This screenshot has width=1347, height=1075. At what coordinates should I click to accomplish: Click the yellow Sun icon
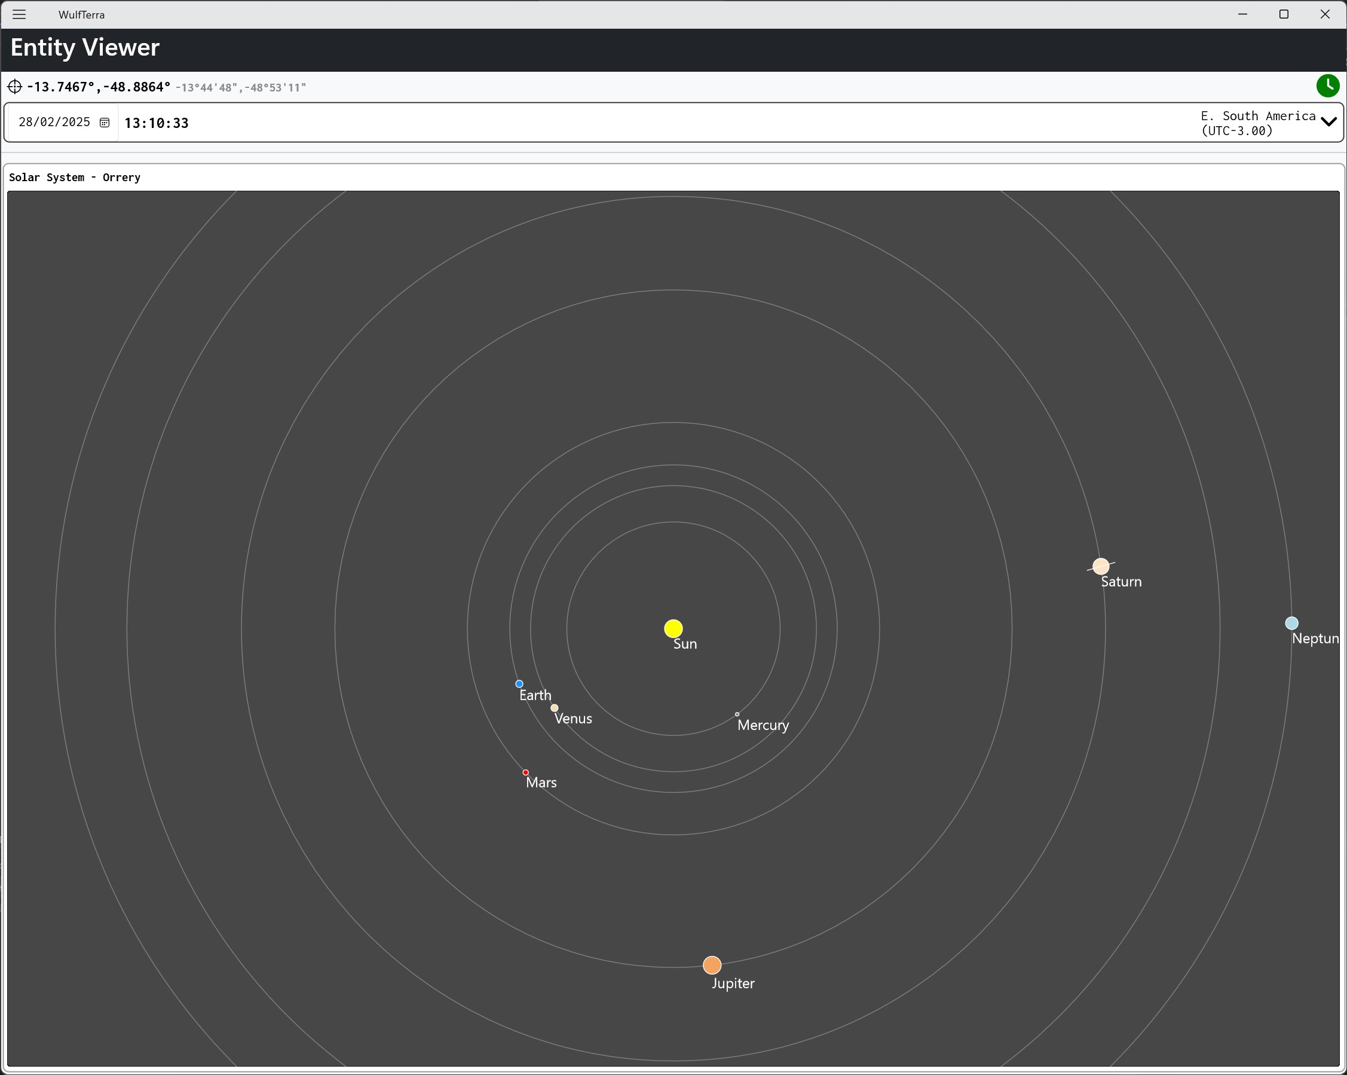673,628
